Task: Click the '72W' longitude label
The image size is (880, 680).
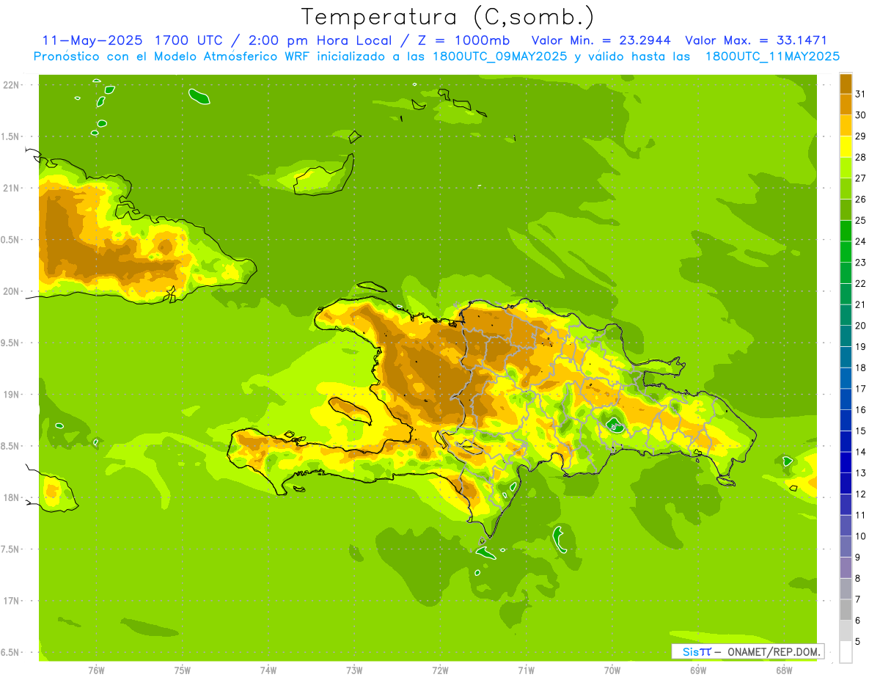Action: 440,670
